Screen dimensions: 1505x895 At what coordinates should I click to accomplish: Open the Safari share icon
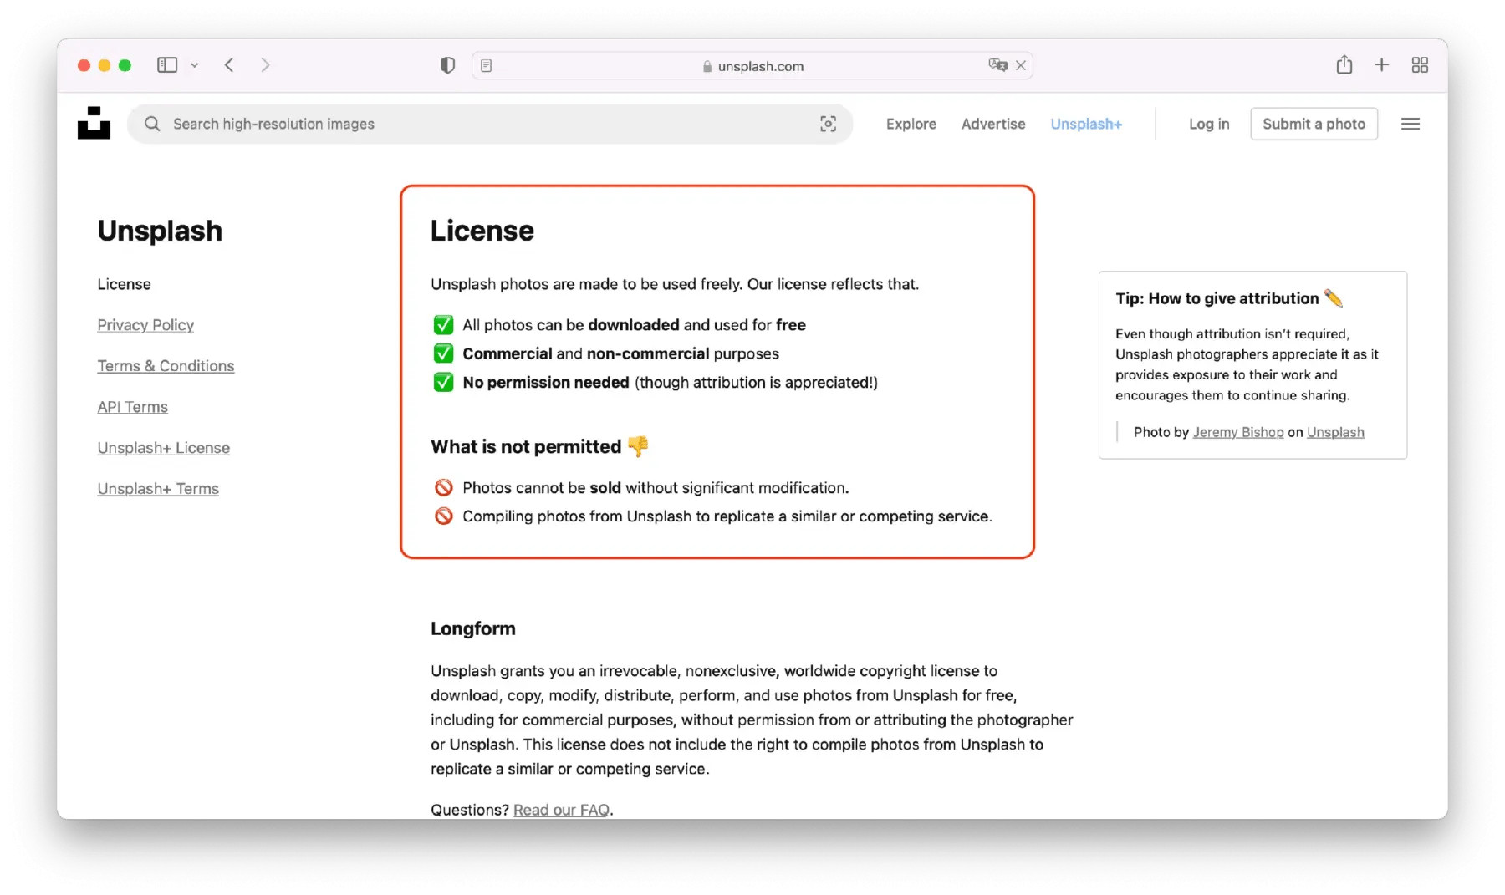click(1344, 65)
